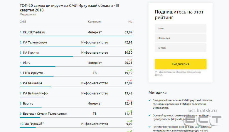Image resolution: width=229 pixels, height=132 pixels.
Task: Click the BST logo watermark
Action: 203,121
